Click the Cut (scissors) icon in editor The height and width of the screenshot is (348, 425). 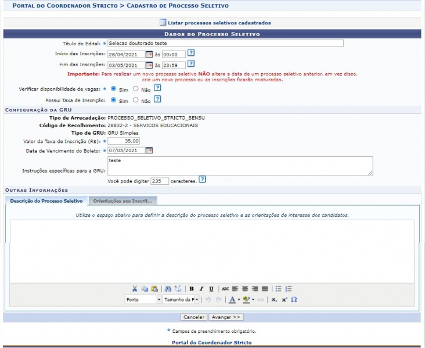pos(135,289)
